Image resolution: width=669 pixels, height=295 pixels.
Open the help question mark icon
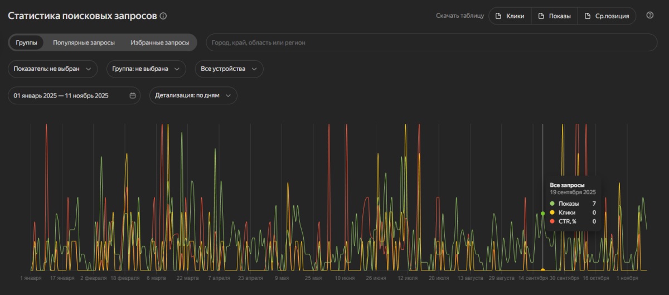(x=649, y=16)
